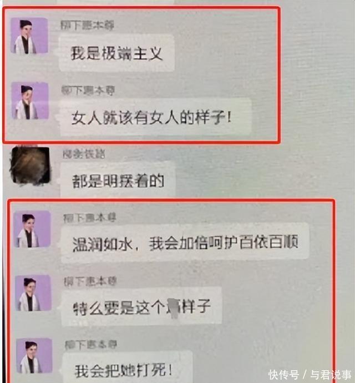
Task: Click the username above "特么要是这个样子"
Action: 90,281
